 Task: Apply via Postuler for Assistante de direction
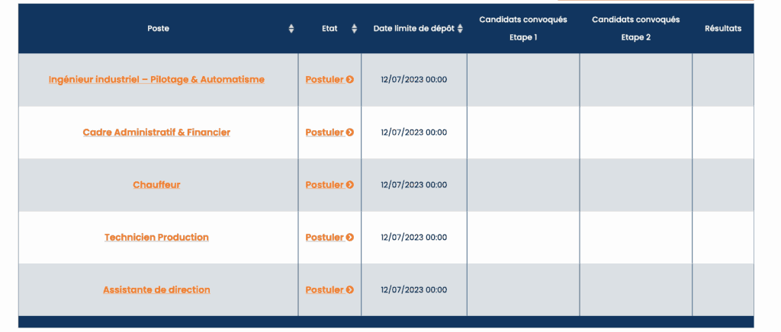click(325, 290)
